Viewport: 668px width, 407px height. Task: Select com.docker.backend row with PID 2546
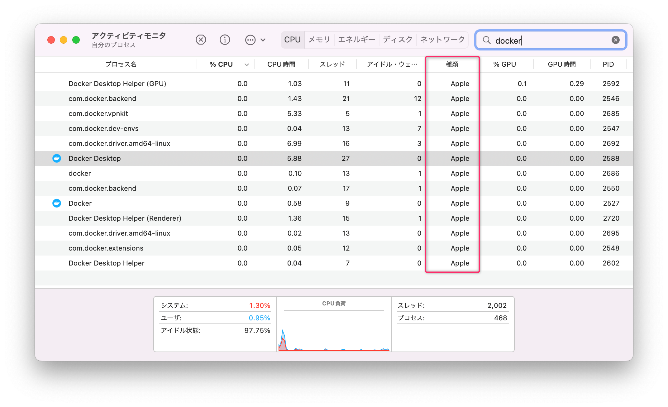[x=334, y=98]
